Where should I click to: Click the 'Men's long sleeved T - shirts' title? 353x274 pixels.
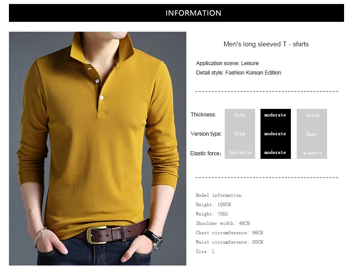click(x=266, y=44)
